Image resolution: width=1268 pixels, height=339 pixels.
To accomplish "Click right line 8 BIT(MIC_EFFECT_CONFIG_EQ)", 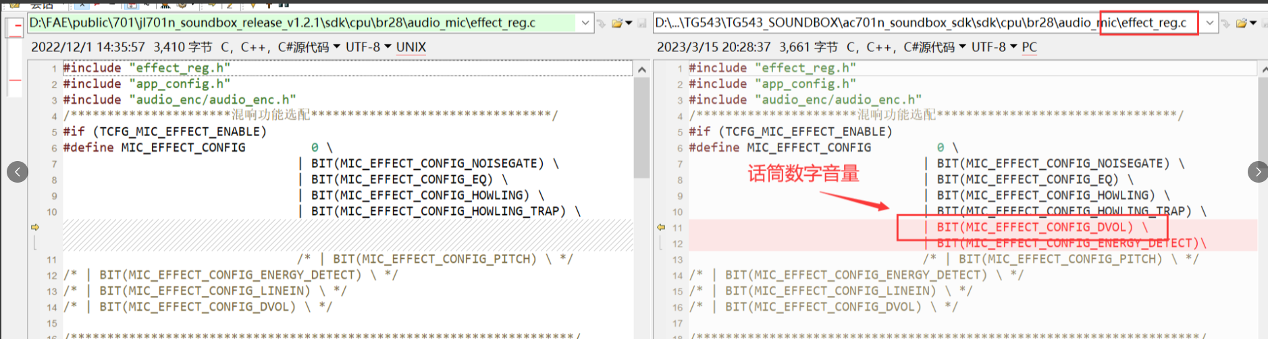I will coord(1029,180).
